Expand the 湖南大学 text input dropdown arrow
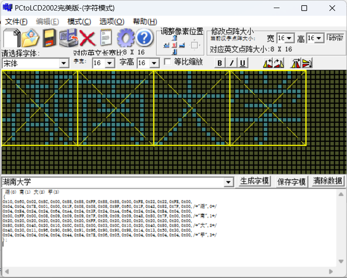 click(x=228, y=182)
